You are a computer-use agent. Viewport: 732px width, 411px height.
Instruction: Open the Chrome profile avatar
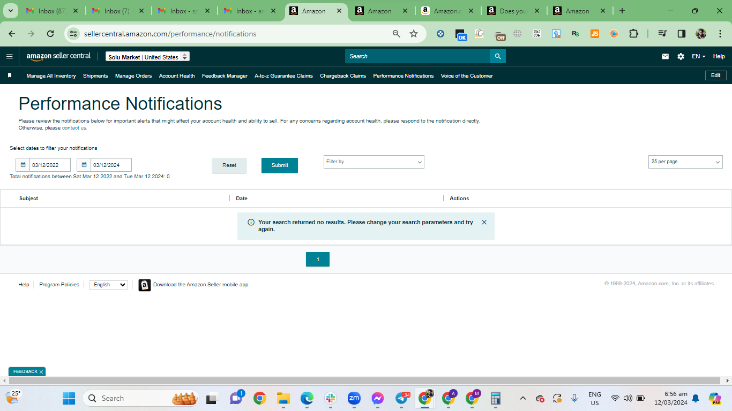coord(701,34)
